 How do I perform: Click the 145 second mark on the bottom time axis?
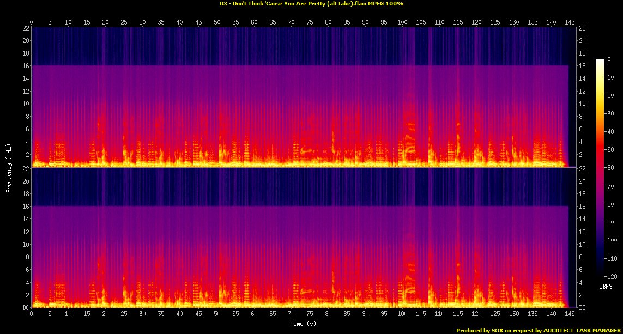click(x=569, y=315)
